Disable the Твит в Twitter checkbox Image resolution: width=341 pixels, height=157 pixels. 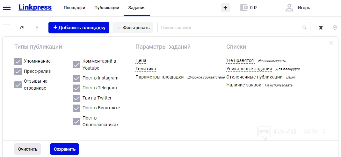(76, 98)
